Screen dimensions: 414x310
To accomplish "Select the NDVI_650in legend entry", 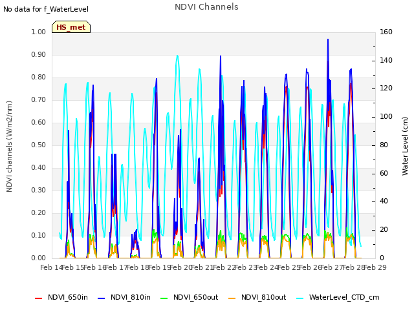I will 61,298.
